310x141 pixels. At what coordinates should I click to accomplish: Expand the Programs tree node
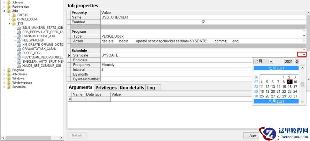[x=4, y=70]
